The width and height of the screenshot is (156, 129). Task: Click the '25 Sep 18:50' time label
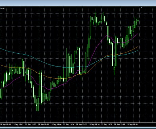[x=31, y=124]
